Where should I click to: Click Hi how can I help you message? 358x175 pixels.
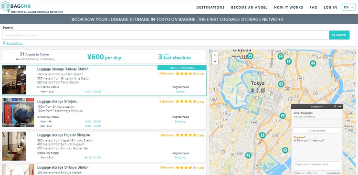coord(309,140)
